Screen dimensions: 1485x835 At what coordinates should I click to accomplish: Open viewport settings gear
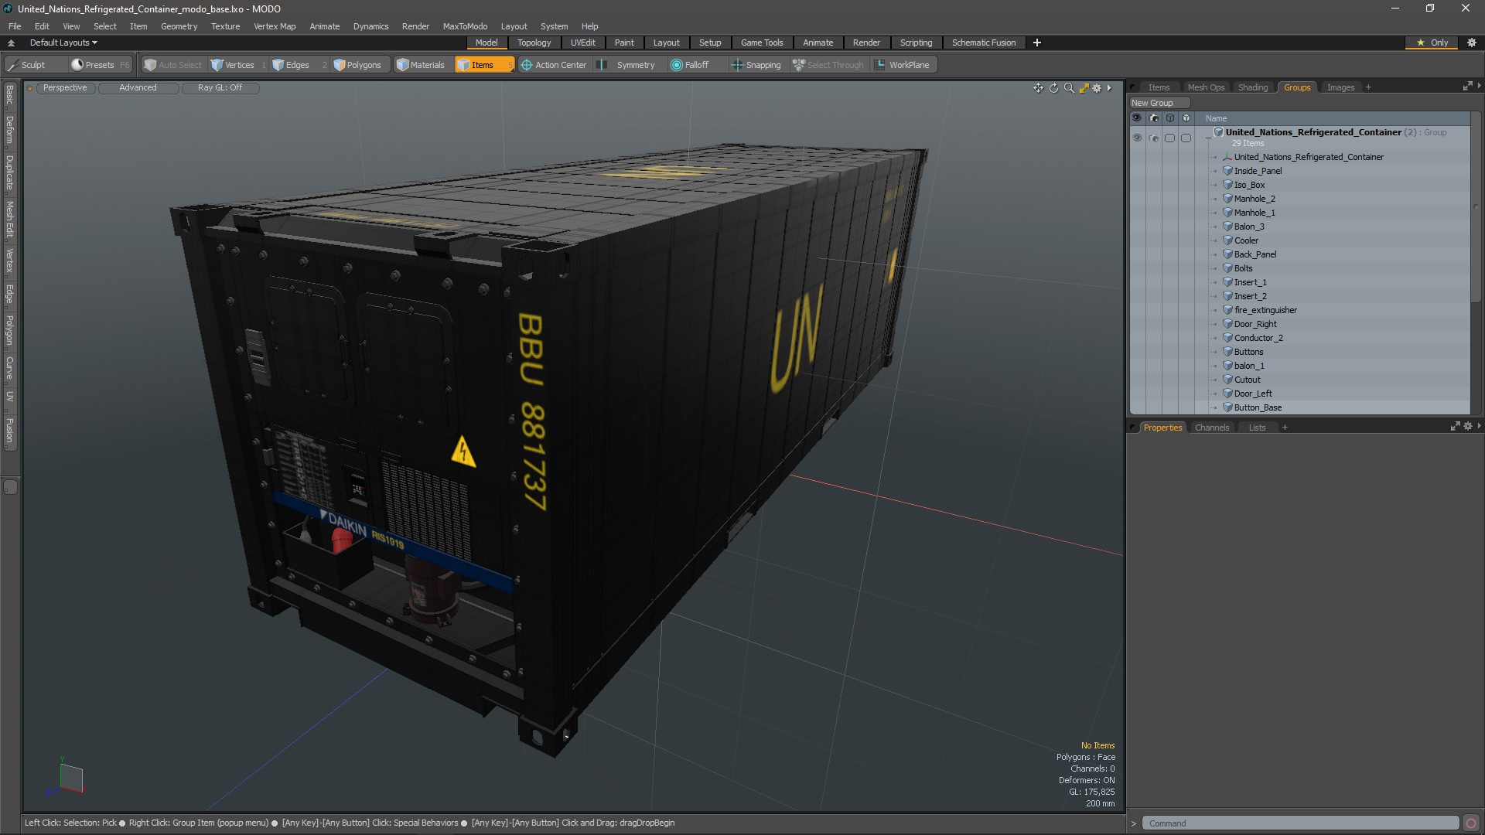[x=1097, y=88]
